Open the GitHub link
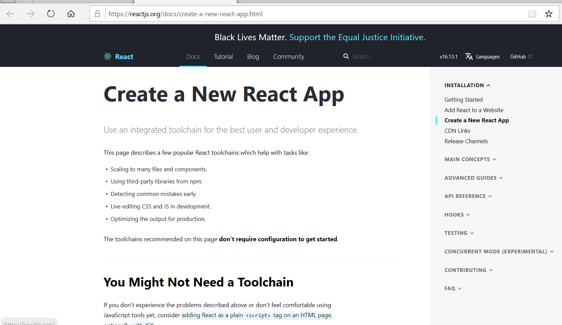The width and height of the screenshot is (562, 325). pyautogui.click(x=518, y=57)
